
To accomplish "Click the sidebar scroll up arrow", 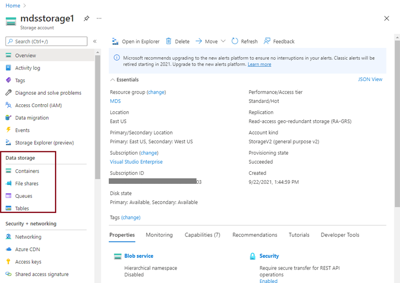I will pos(97,52).
